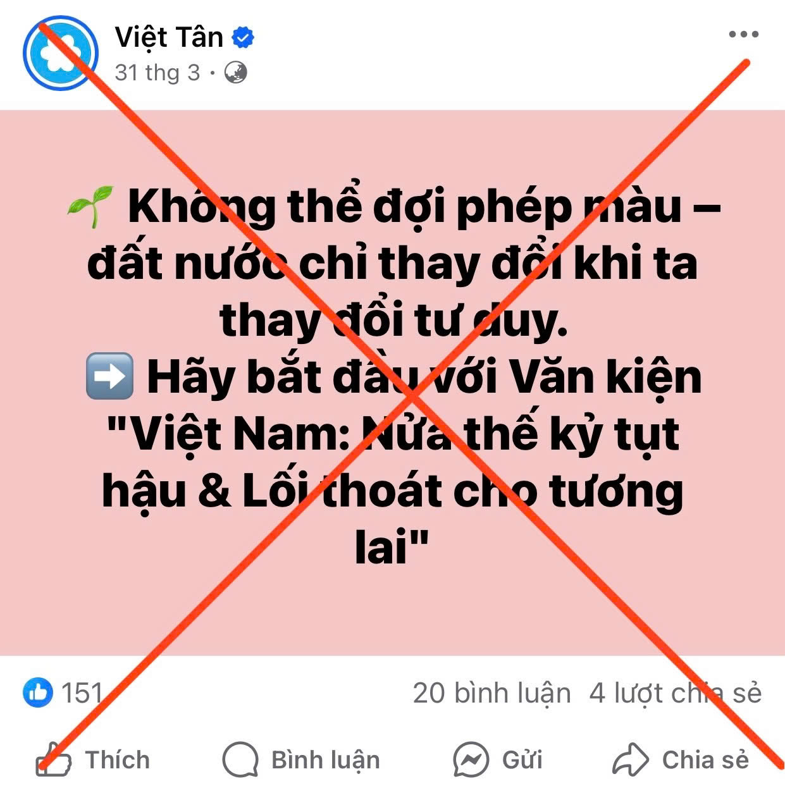Click the seedling emoji in post
Image resolution: width=785 pixels, height=793 pixels.
90,207
